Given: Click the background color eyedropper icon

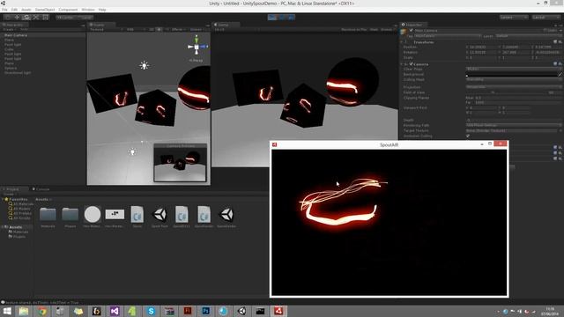Looking at the screenshot, I should [x=560, y=74].
